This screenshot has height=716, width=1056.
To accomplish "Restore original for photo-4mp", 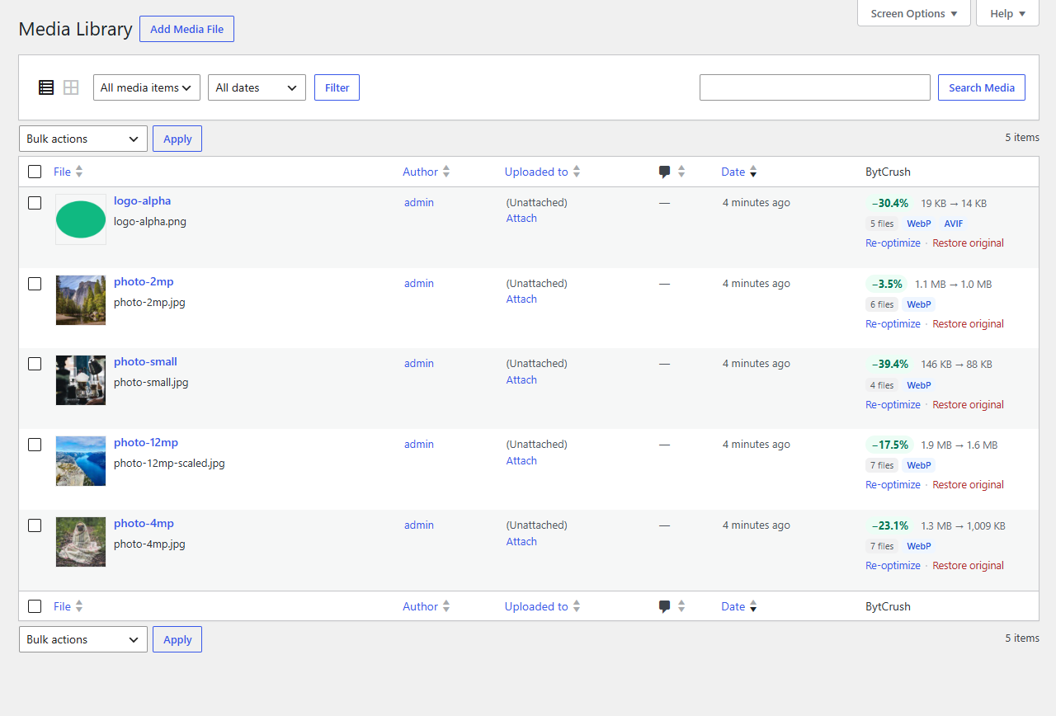I will tap(968, 566).
